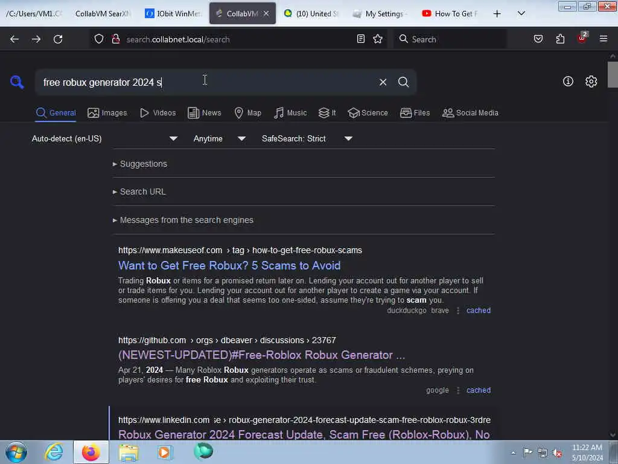Screen dimensions: 618x464
Task: Open the network tray icon
Action: click(543, 453)
